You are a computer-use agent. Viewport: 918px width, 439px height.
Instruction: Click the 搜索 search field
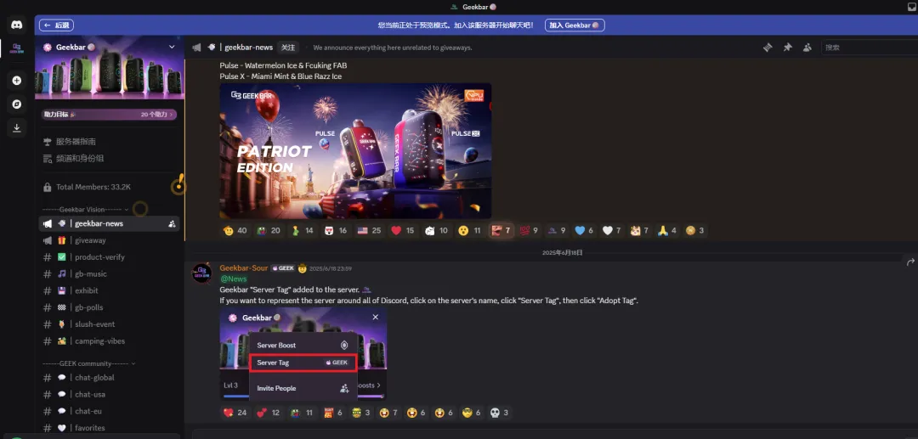coord(870,48)
